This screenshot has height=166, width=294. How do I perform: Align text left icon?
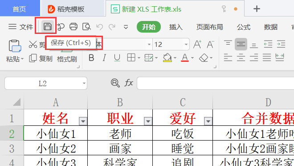(x=228, y=58)
